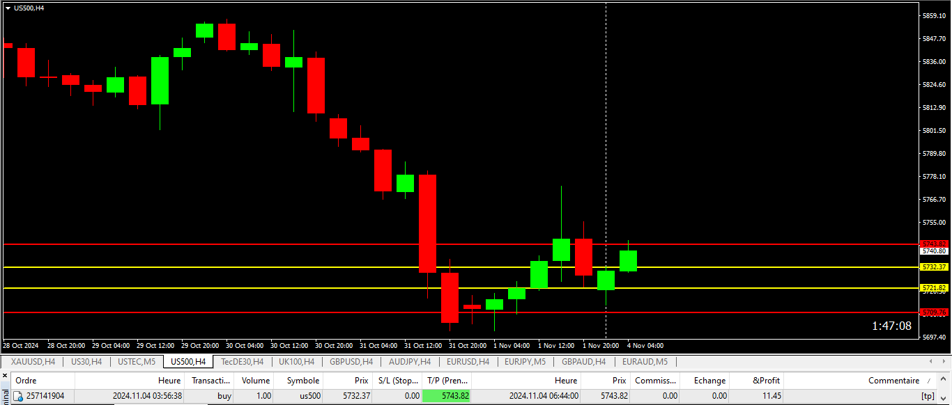Click the green-highlighted T/P 5743.82 cell
The height and width of the screenshot is (405, 952).
tap(447, 396)
